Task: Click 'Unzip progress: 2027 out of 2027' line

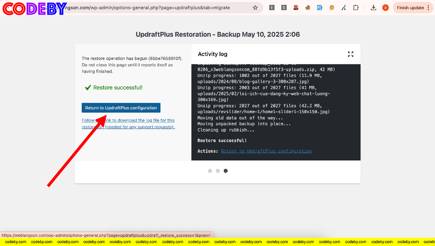Action: 263,109
